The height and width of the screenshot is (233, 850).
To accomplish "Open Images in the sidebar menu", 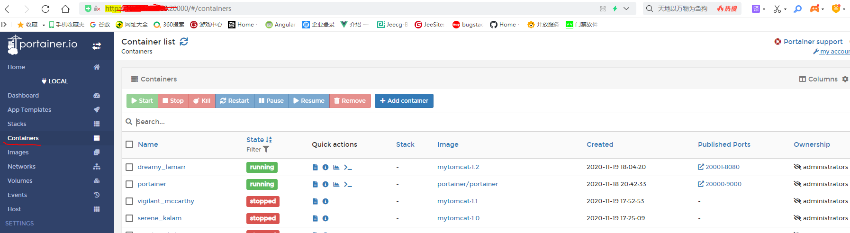I will (x=18, y=152).
